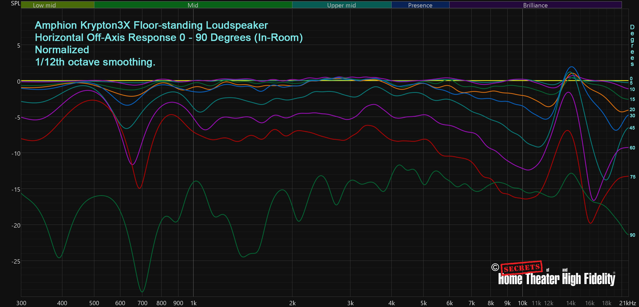Click the -10 dB y-axis tick
This screenshot has height=307, width=639.
pos(16,154)
